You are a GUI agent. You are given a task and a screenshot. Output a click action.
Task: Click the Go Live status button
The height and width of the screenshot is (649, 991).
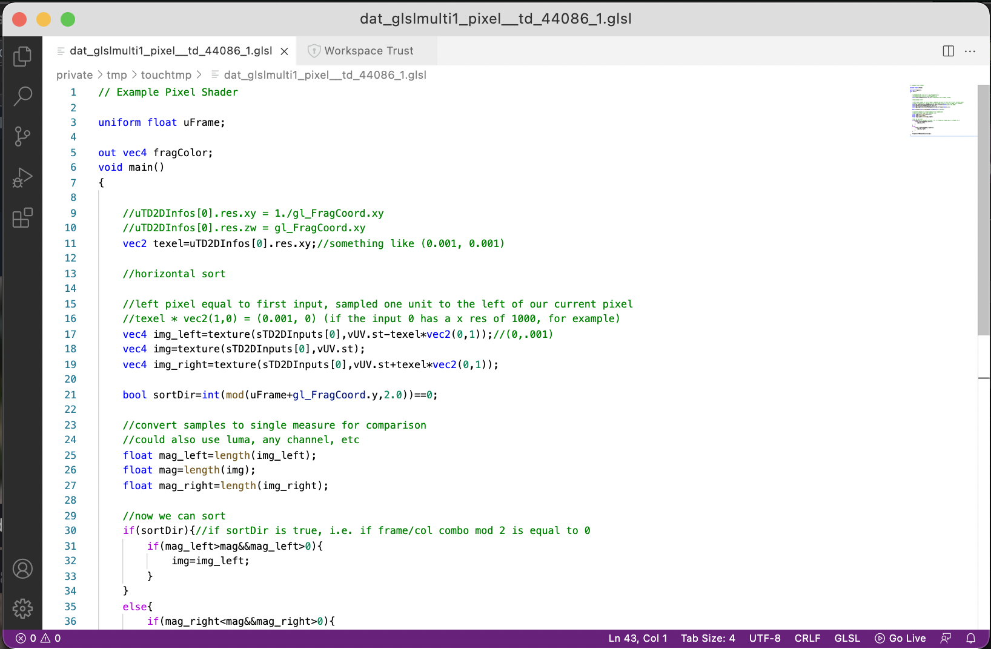[901, 638]
